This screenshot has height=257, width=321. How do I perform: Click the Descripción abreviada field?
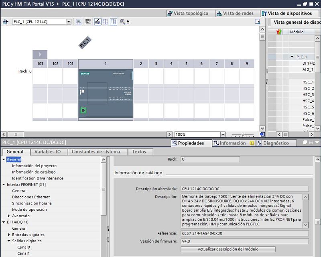pyautogui.click(x=245, y=189)
